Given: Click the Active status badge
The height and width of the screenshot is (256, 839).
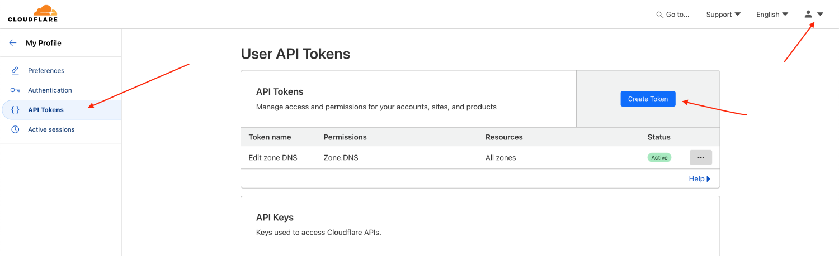Looking at the screenshot, I should pyautogui.click(x=659, y=158).
